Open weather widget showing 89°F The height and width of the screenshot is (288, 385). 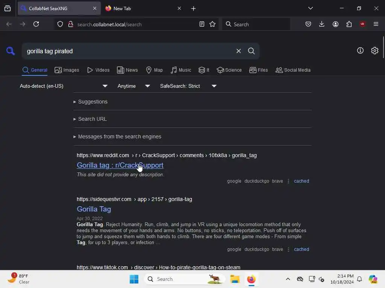(18, 279)
